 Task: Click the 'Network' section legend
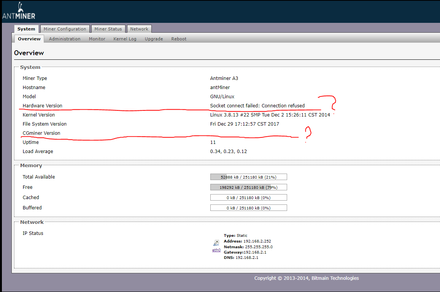pyautogui.click(x=32, y=222)
